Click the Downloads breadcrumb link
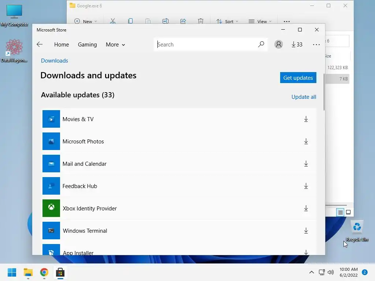The height and width of the screenshot is (281, 375). point(55,61)
